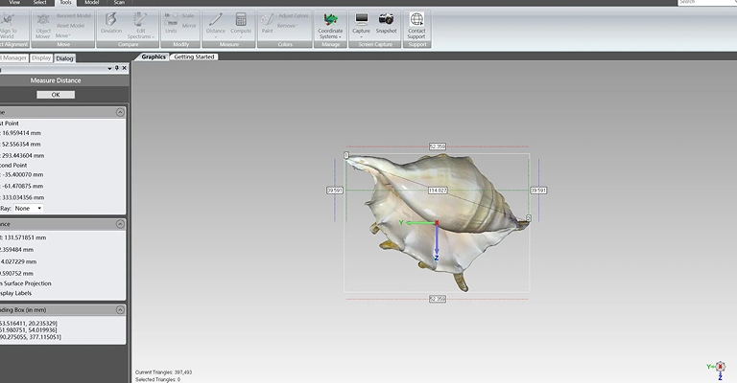Click the Compute calculator icon
This screenshot has height=383, width=737.
241,23
